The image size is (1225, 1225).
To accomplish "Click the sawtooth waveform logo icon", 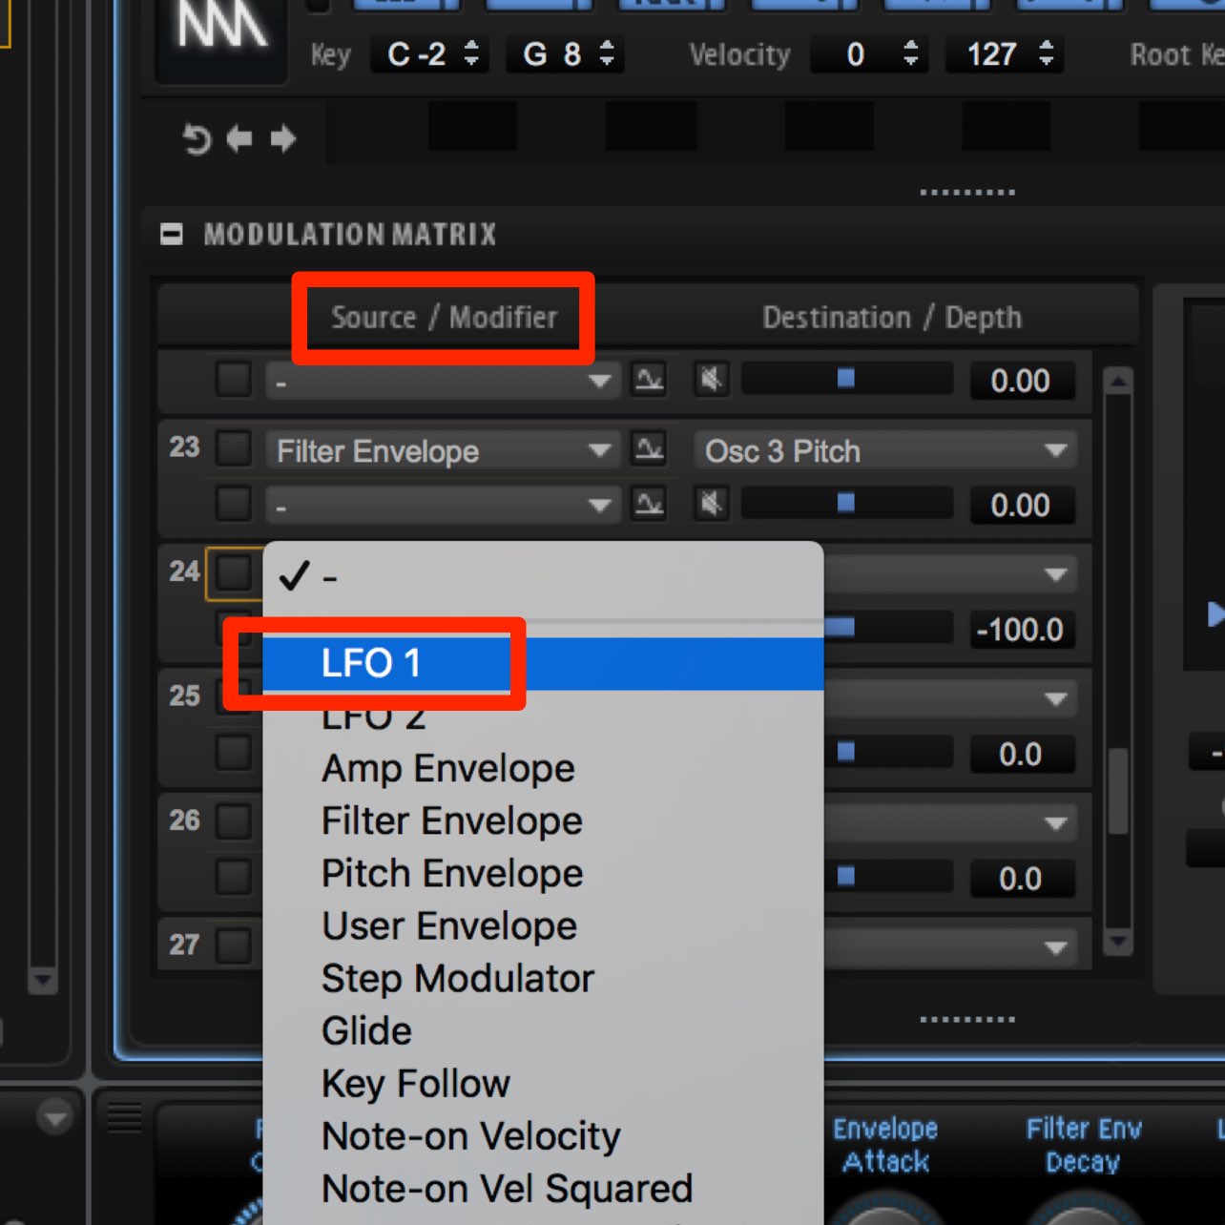I will tap(221, 29).
